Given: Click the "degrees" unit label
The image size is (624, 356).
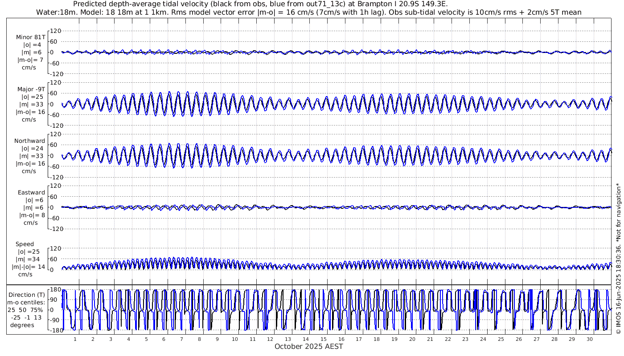Looking at the screenshot, I should tap(22, 325).
